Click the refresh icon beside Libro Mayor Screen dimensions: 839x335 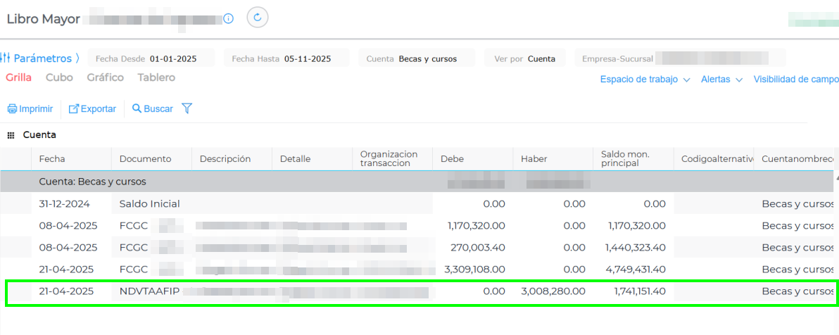coord(258,18)
